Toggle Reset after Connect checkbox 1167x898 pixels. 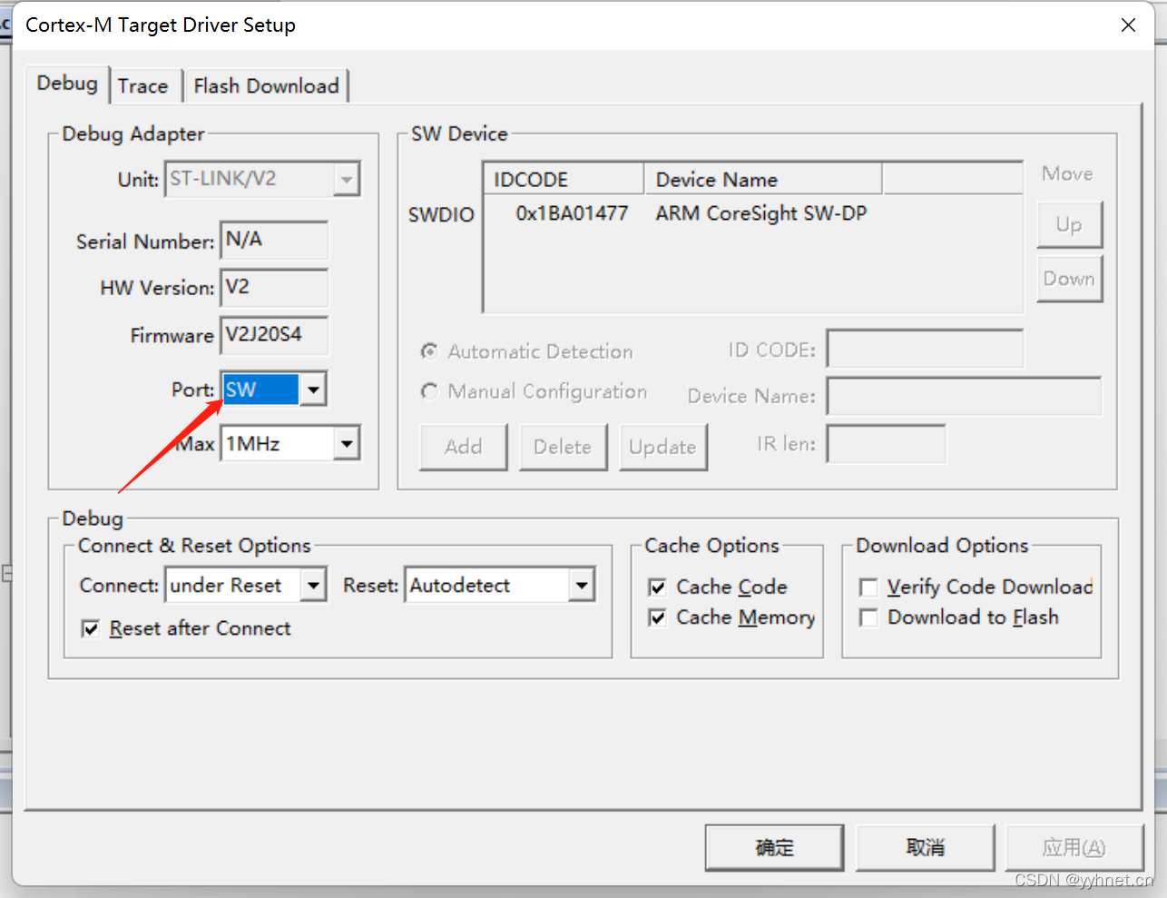(91, 628)
